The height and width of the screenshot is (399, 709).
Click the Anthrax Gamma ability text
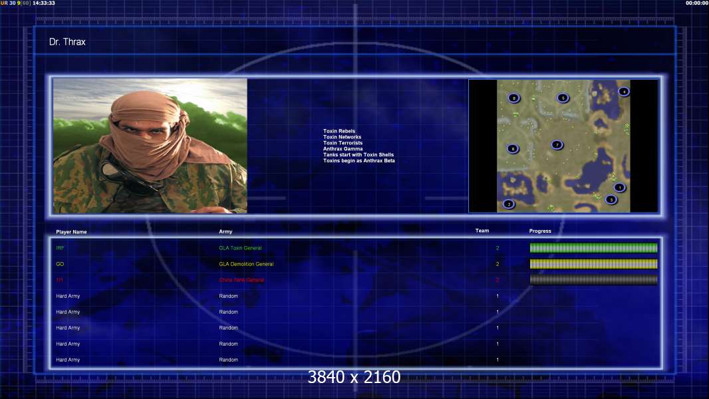(343, 149)
